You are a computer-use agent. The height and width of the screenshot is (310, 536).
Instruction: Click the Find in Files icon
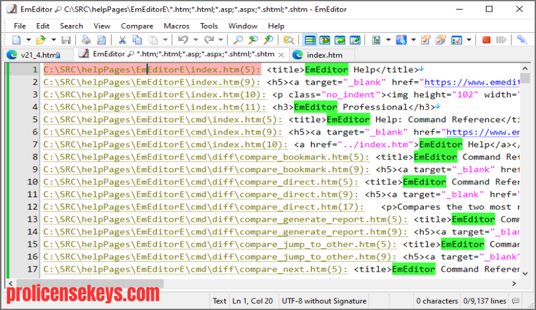click(x=289, y=40)
